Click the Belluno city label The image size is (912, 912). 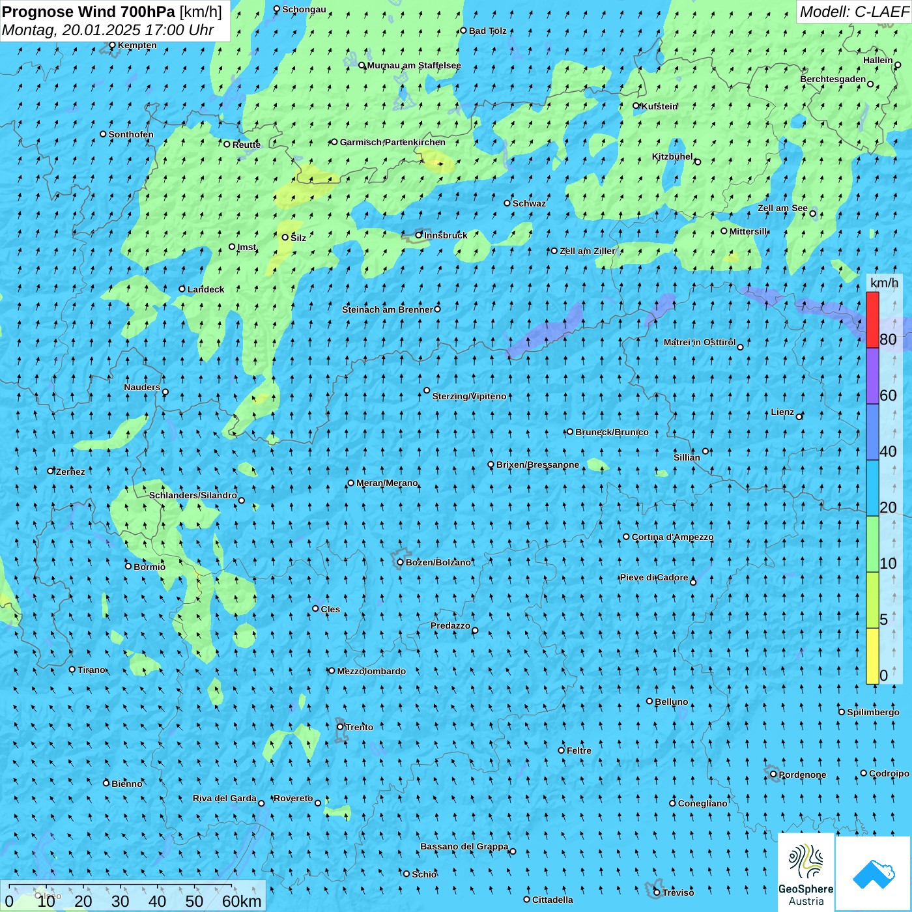click(672, 702)
